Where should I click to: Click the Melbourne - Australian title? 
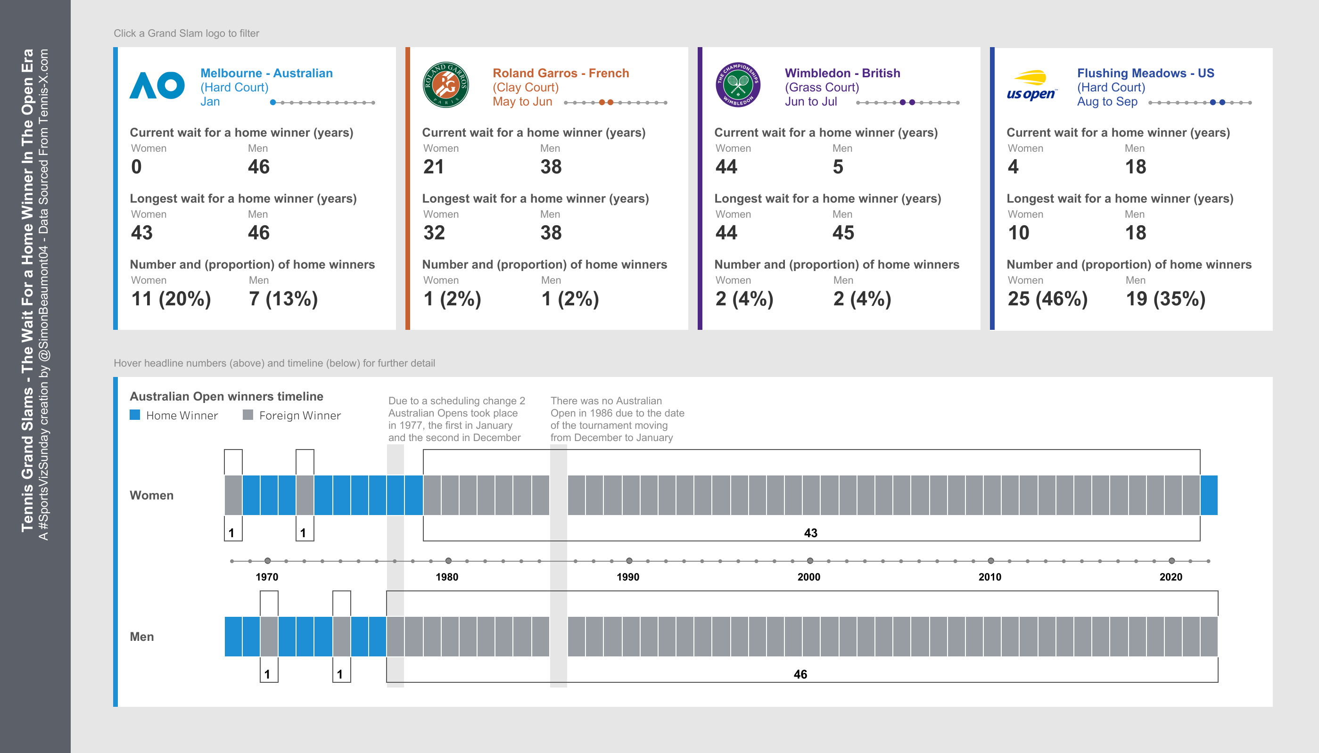click(266, 73)
